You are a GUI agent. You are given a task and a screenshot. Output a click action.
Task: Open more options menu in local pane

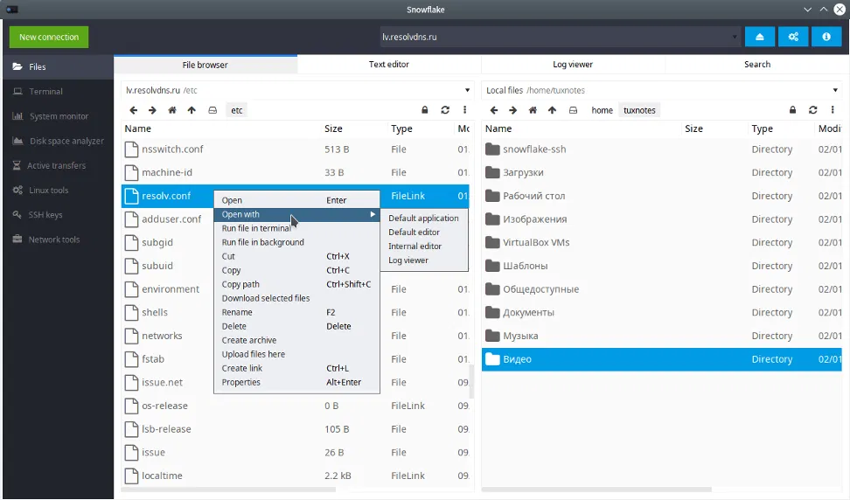[x=833, y=110]
